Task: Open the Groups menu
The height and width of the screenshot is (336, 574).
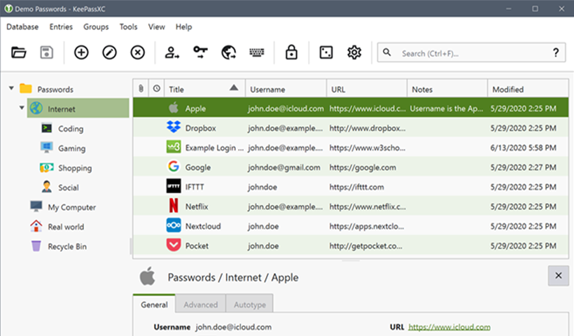Action: (x=96, y=27)
